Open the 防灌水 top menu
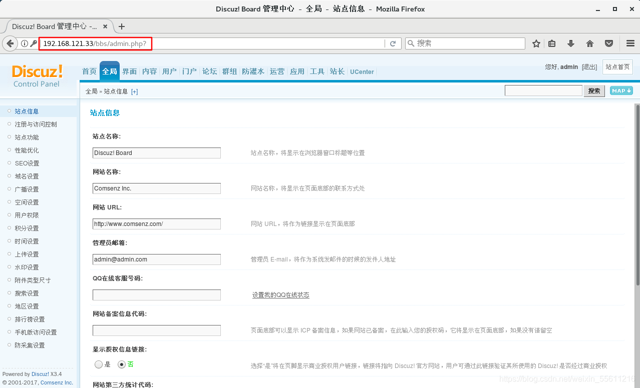The height and width of the screenshot is (388, 640). point(253,71)
